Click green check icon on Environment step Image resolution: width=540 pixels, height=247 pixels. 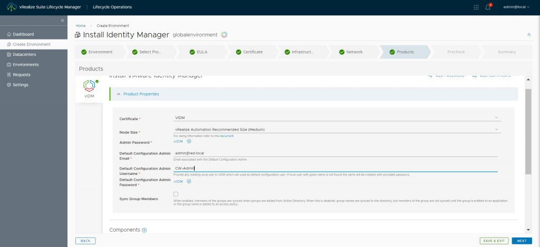[x=84, y=52]
